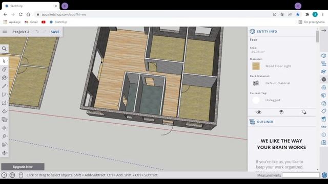Click the SketchUp logo at bottom right
328x184 pixels.
click(x=324, y=175)
